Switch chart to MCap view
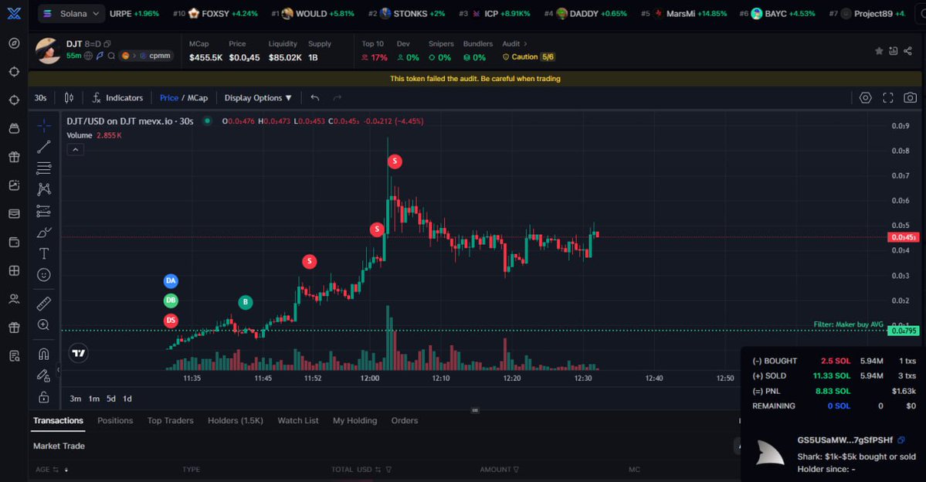926x482 pixels. [198, 98]
